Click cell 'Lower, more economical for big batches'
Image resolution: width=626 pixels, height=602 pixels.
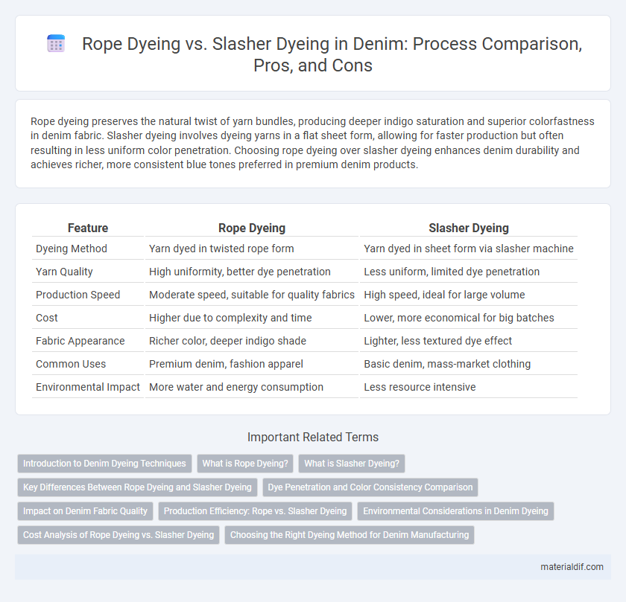pyautogui.click(x=459, y=318)
